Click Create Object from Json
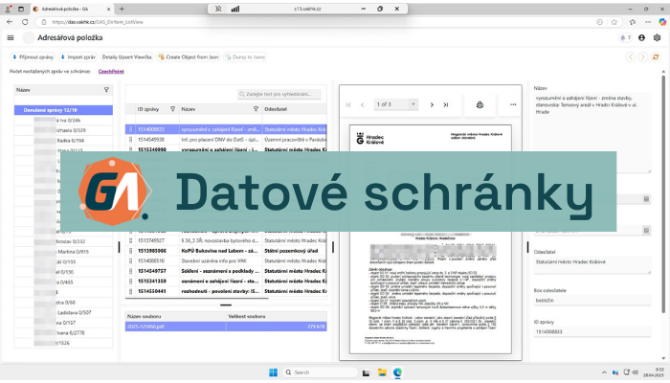Viewport: 670px width, 383px height. 188,56
